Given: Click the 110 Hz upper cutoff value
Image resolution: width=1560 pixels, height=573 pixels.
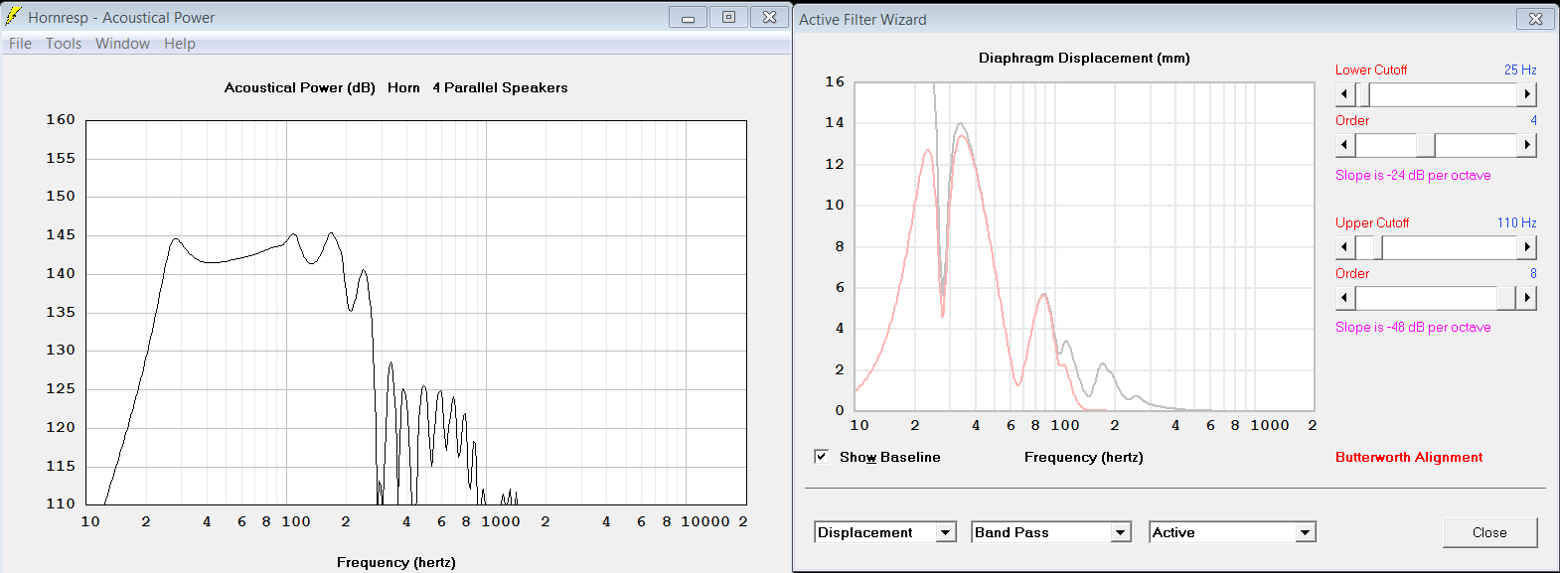Looking at the screenshot, I should [x=1517, y=222].
